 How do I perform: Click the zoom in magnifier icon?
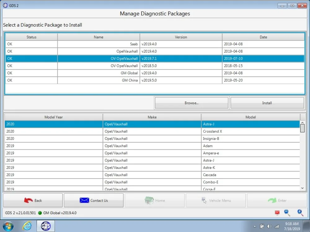[x=300, y=213]
